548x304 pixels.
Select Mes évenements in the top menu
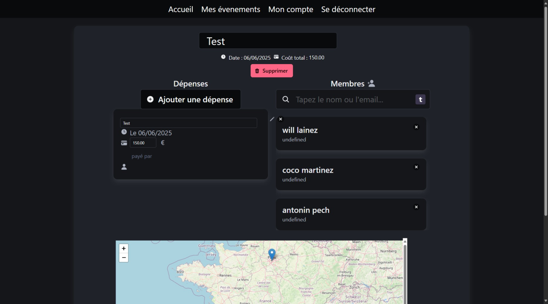(x=230, y=9)
